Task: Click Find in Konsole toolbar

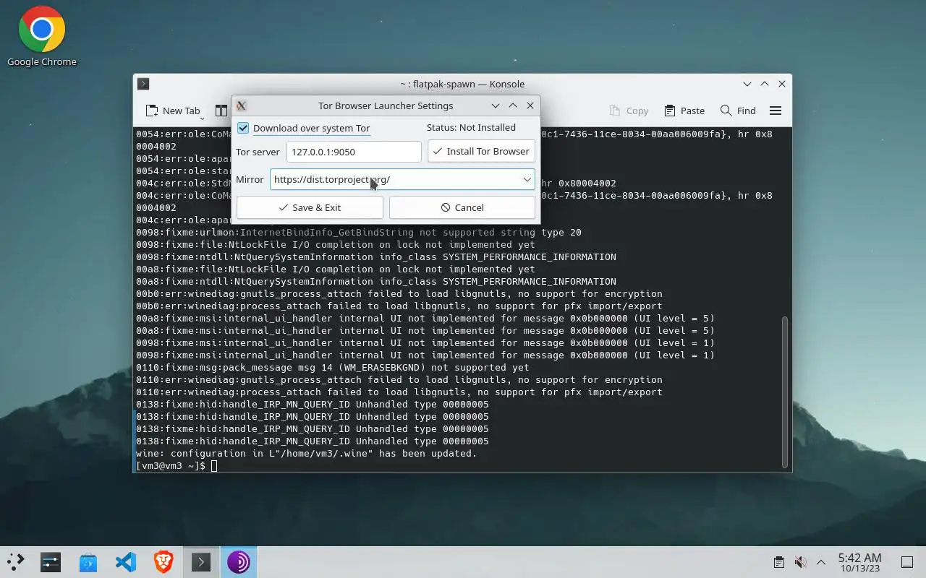Action: click(x=738, y=111)
